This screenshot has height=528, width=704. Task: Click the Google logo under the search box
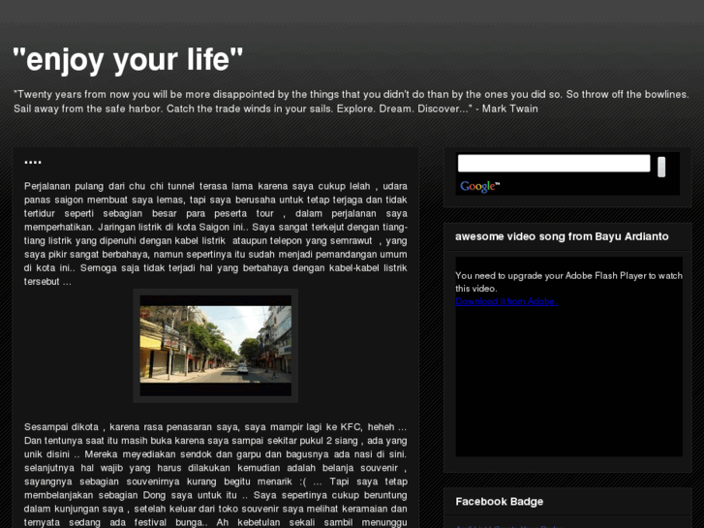pos(479,186)
